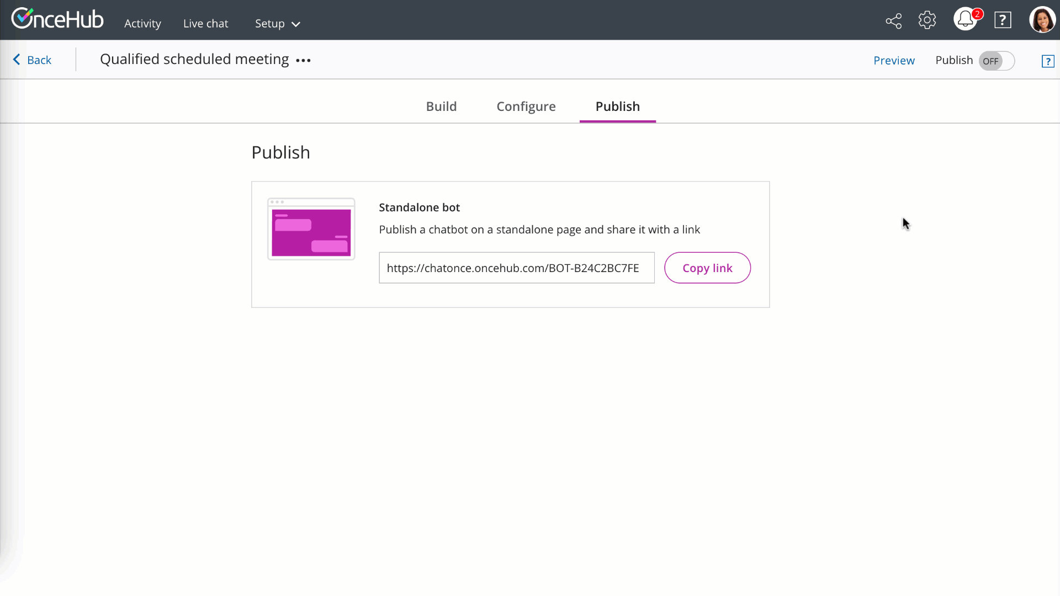Open the Live chat menu item

[x=205, y=24]
